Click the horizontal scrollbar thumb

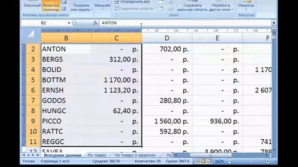click(x=210, y=155)
